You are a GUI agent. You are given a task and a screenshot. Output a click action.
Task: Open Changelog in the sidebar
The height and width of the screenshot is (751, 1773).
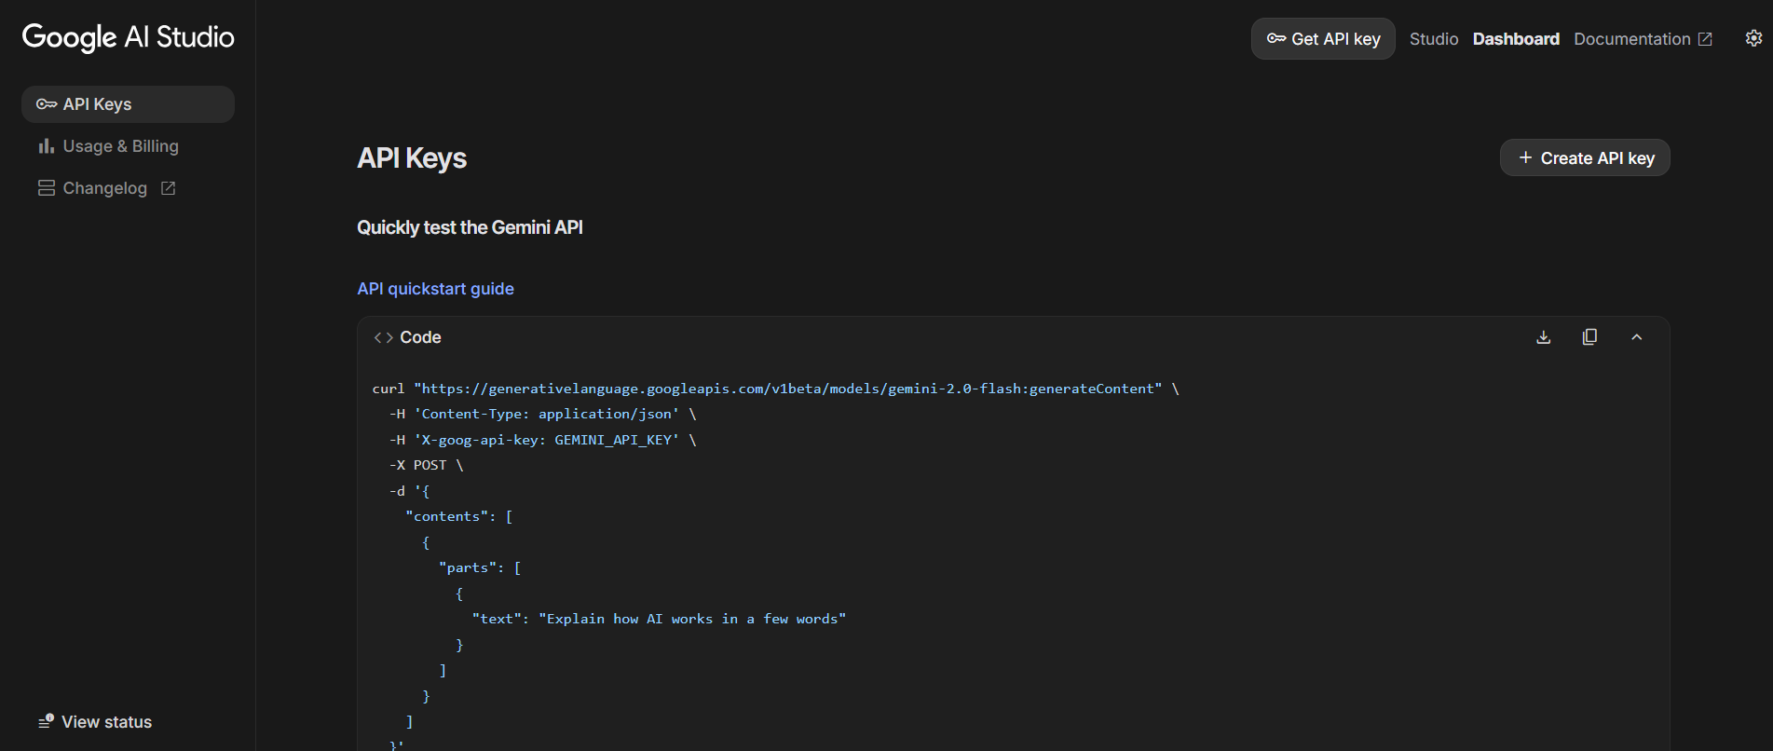click(x=128, y=188)
